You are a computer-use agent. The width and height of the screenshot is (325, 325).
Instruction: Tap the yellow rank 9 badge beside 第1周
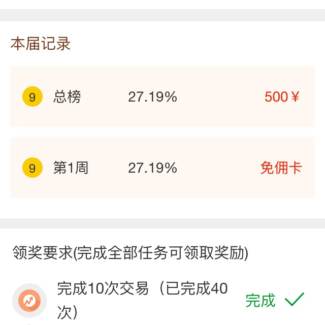tap(32, 168)
